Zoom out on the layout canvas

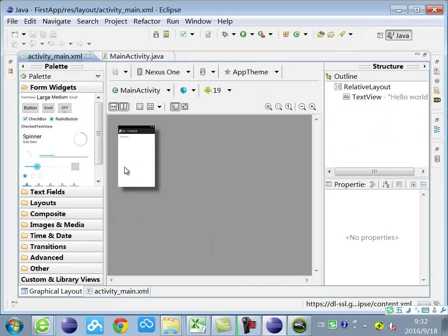302,107
